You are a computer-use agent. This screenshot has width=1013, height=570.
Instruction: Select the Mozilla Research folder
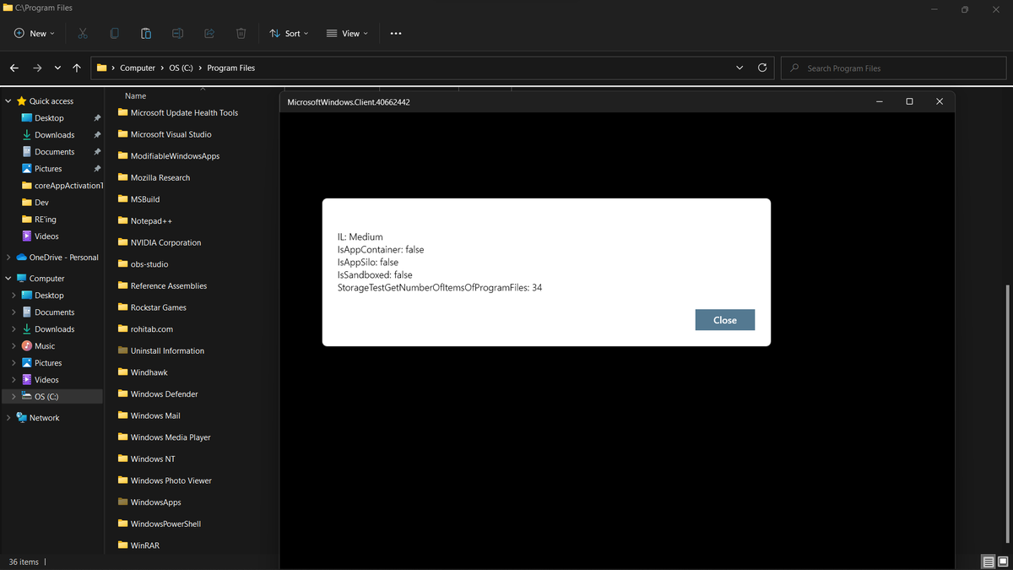[x=154, y=177]
